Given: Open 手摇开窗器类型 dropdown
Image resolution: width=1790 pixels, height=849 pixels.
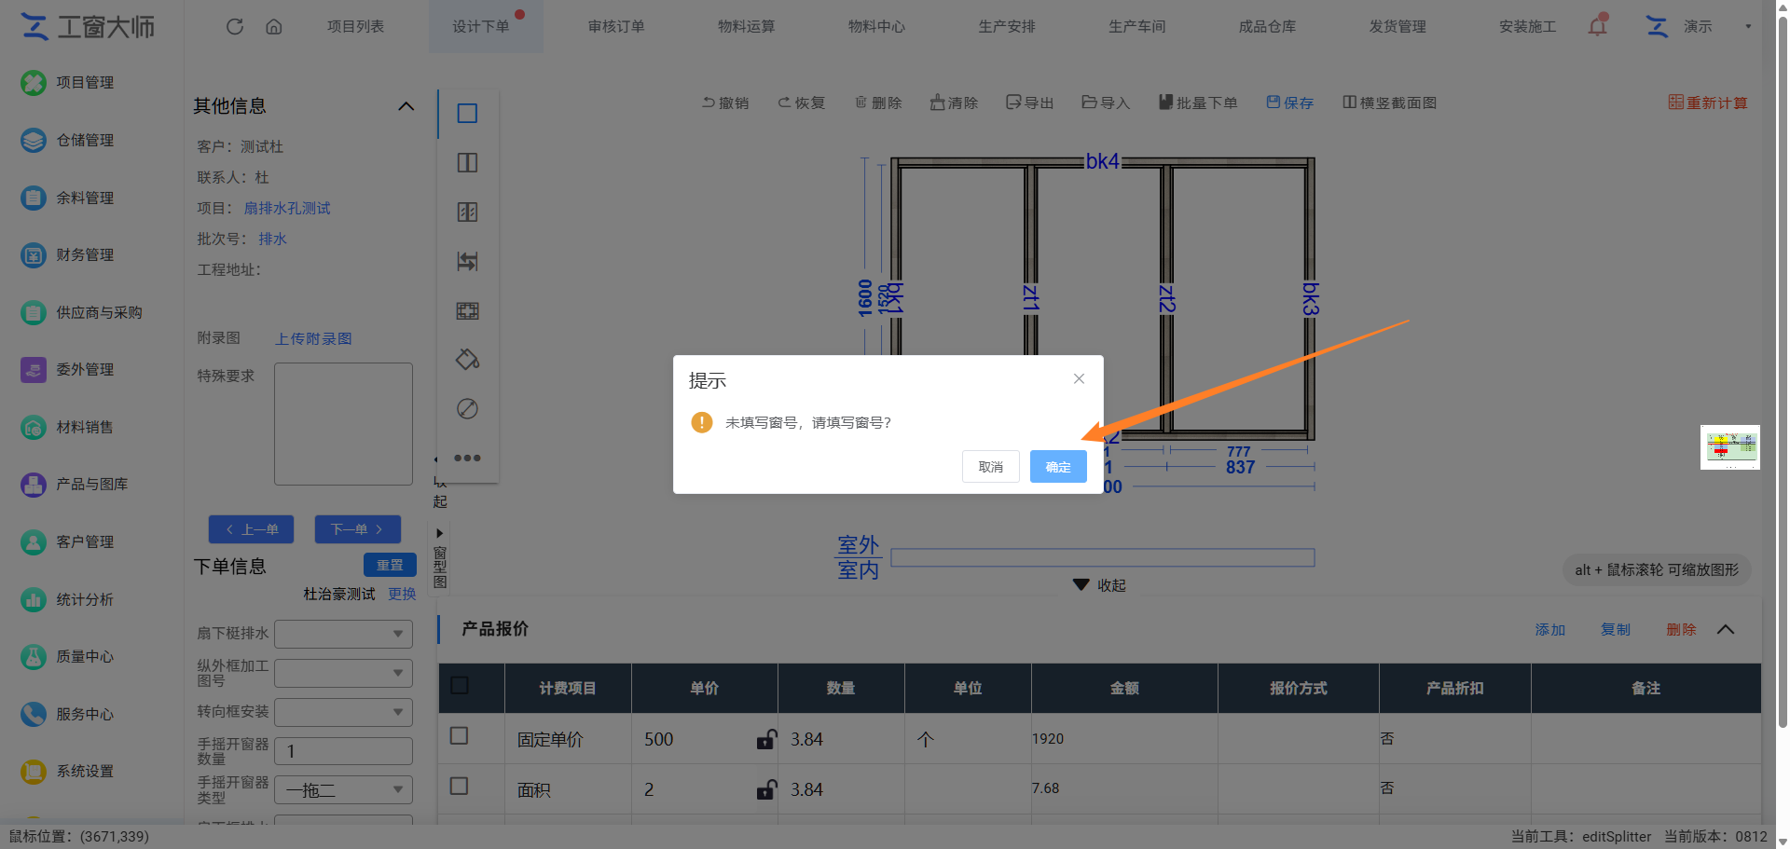Looking at the screenshot, I should tap(343, 790).
